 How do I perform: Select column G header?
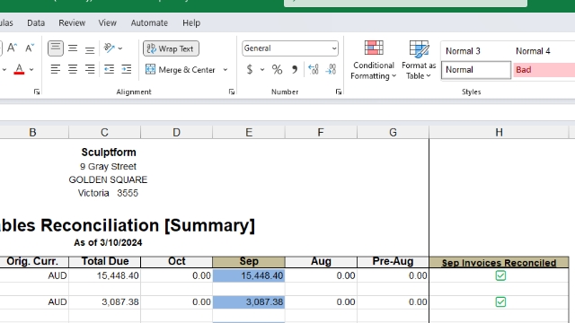(393, 132)
